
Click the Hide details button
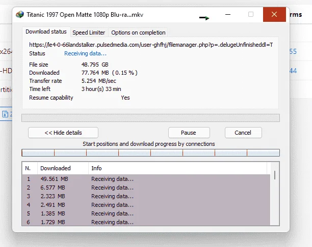point(63,133)
